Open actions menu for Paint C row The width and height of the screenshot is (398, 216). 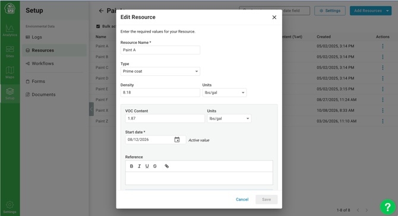tap(383, 67)
